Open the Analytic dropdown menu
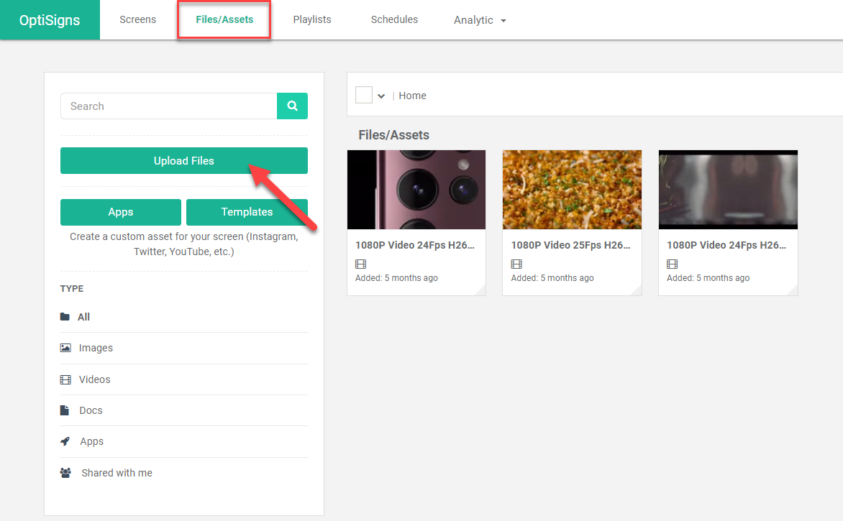 (x=480, y=20)
